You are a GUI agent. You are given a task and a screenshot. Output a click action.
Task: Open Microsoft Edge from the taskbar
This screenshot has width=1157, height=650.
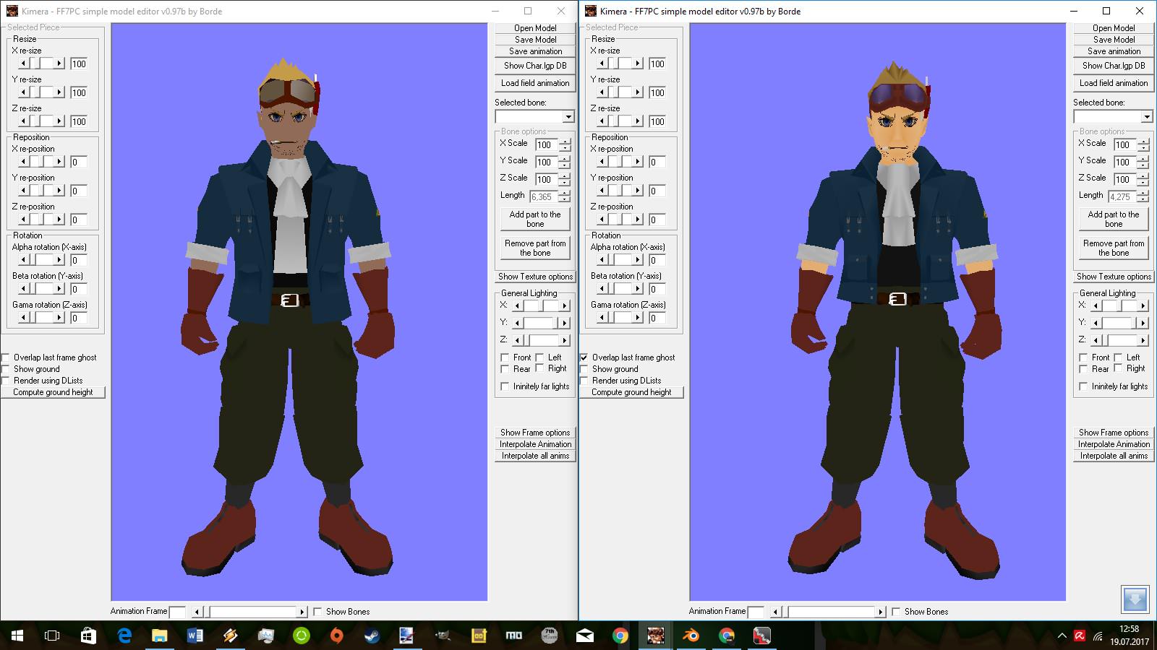[x=124, y=636]
